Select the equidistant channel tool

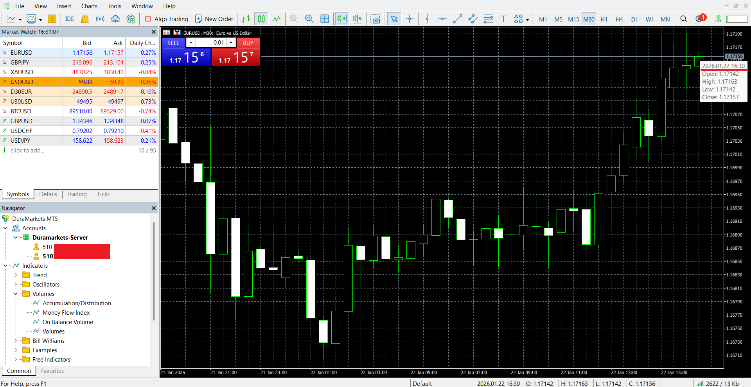473,19
